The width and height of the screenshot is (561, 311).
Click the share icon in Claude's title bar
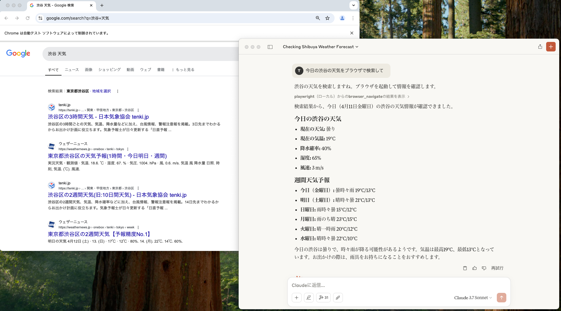540,47
